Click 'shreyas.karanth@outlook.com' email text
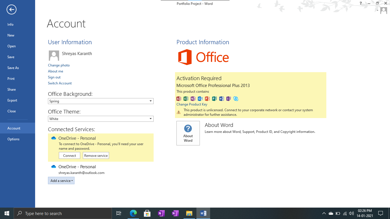 pyautogui.click(x=81, y=173)
